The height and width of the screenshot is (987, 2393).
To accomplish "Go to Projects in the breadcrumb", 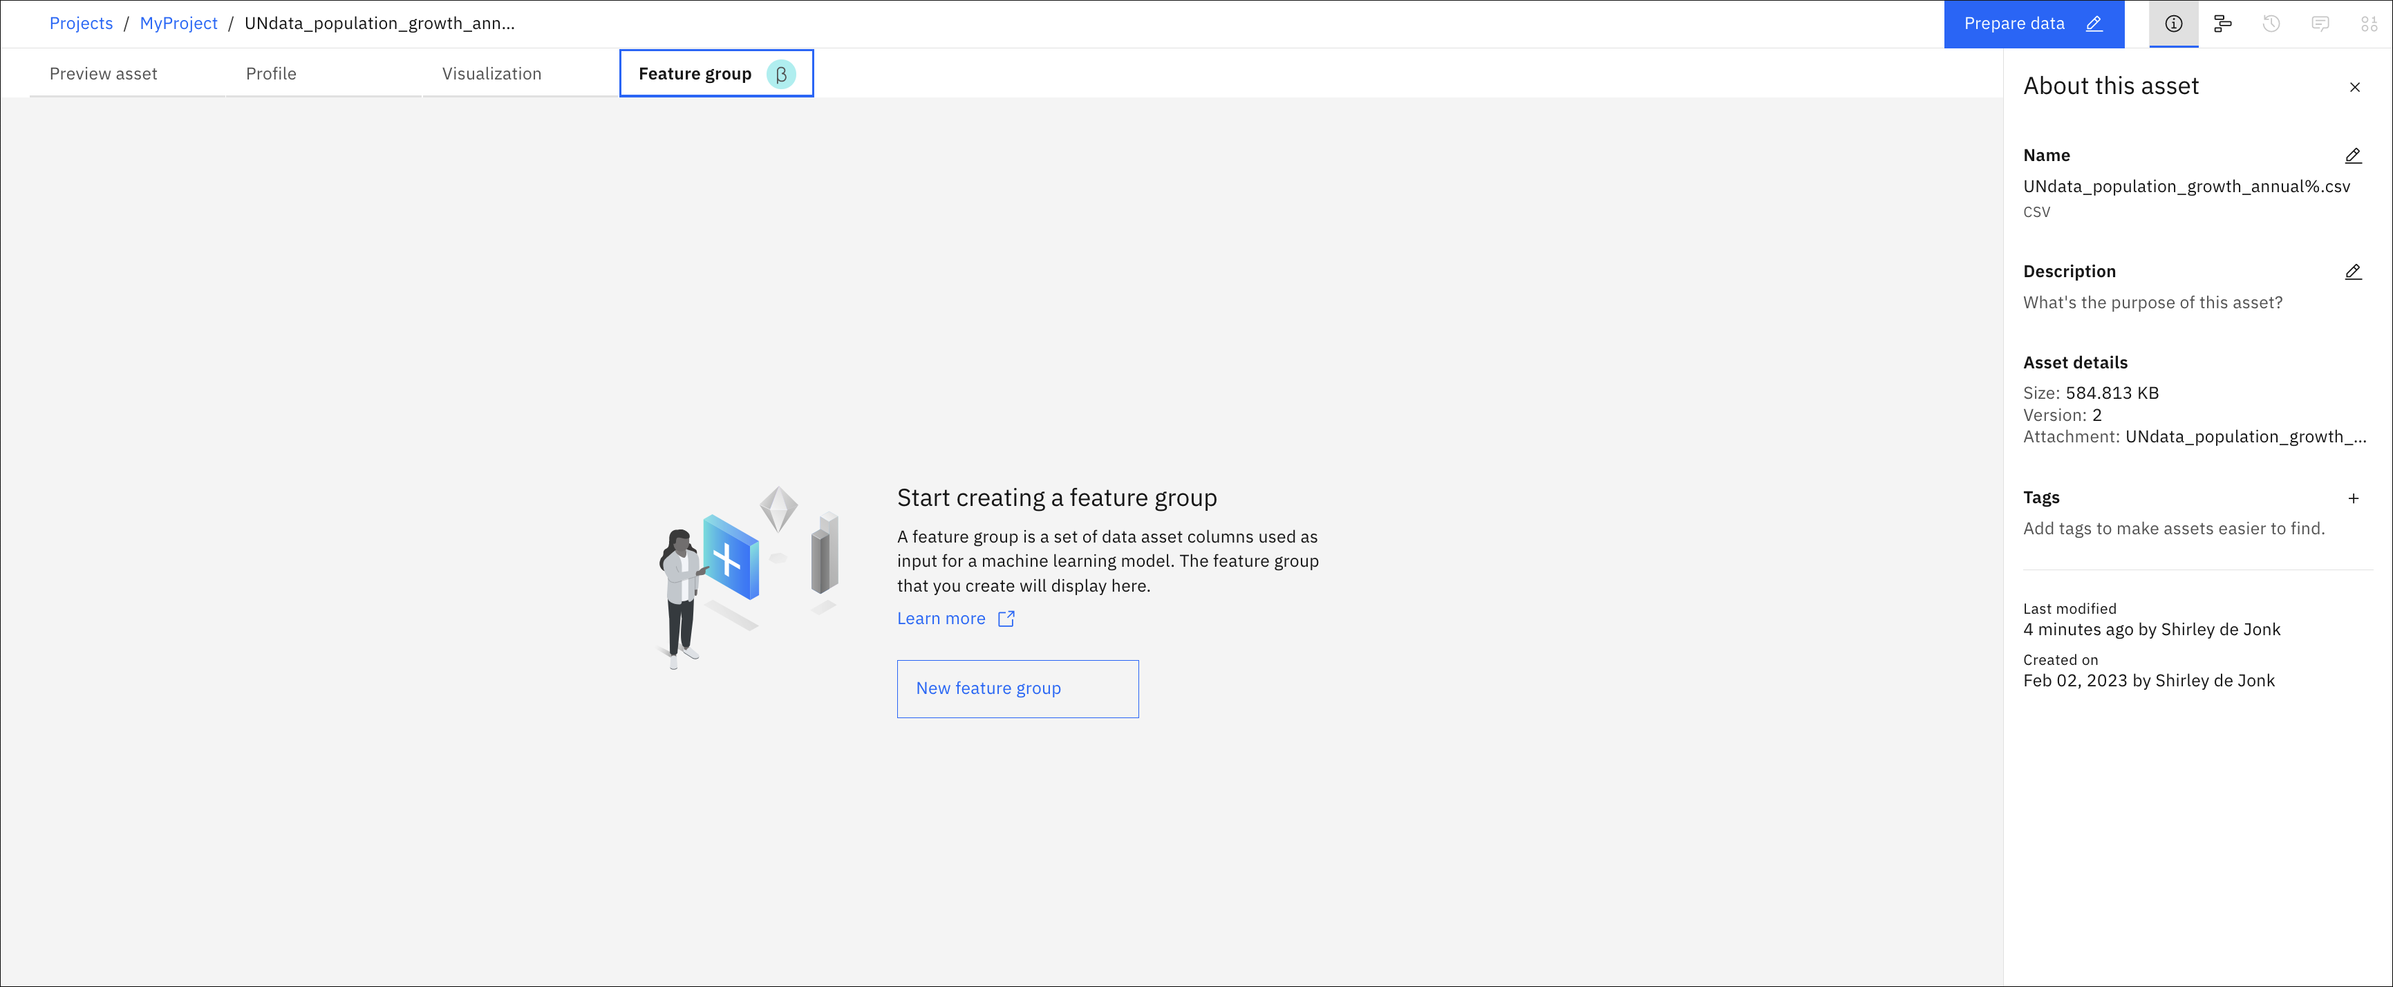I will (x=81, y=23).
